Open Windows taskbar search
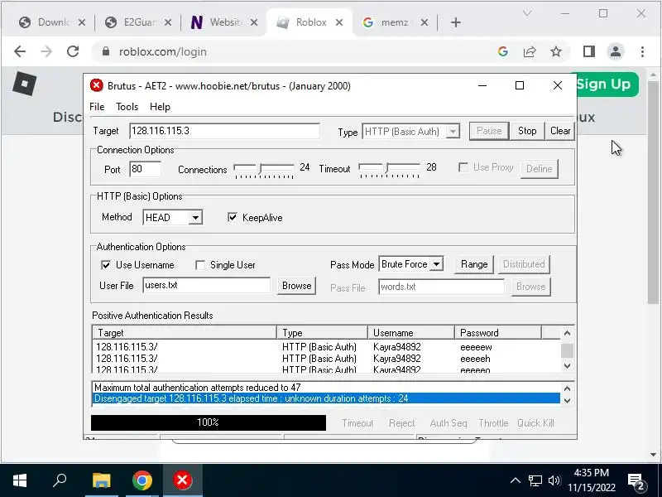 (60, 480)
